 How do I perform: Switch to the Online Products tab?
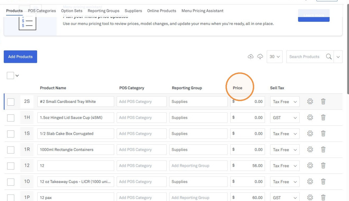click(x=162, y=11)
